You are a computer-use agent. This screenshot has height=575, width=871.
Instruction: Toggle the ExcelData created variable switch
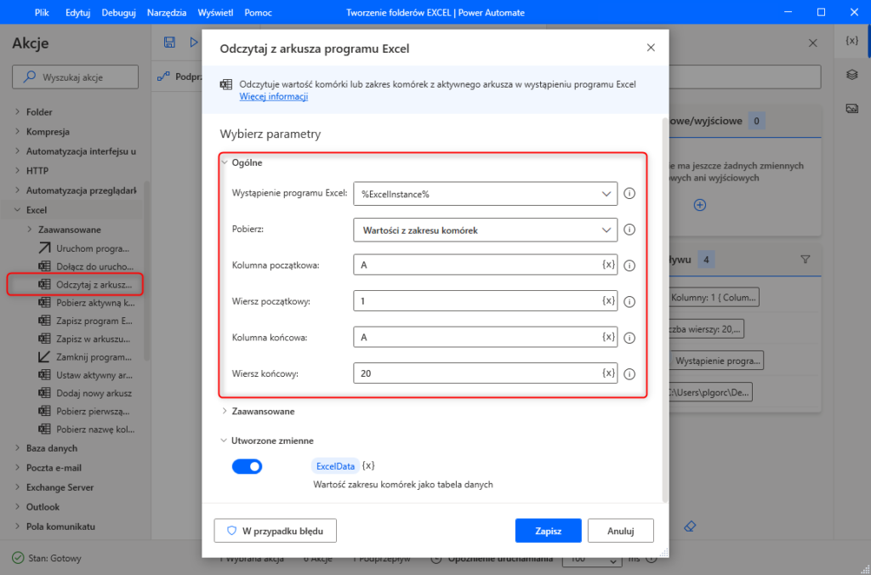(247, 466)
